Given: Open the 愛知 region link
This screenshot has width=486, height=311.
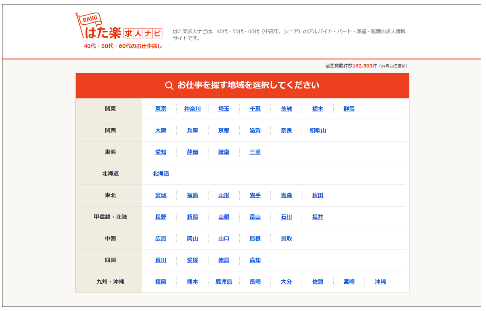Looking at the screenshot, I should click(x=161, y=152).
